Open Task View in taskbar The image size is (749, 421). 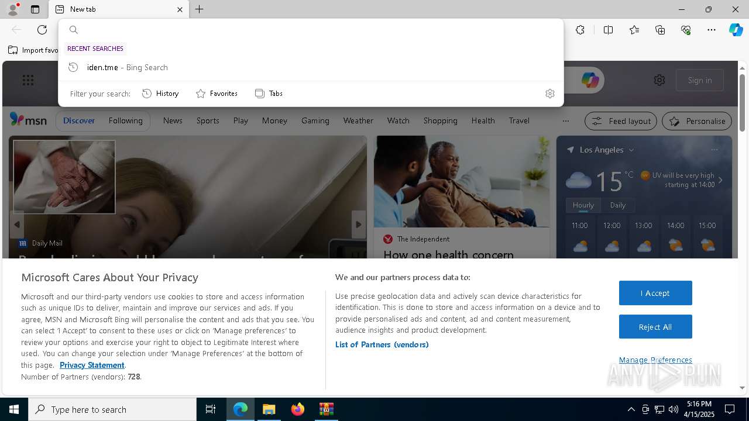[x=211, y=409]
